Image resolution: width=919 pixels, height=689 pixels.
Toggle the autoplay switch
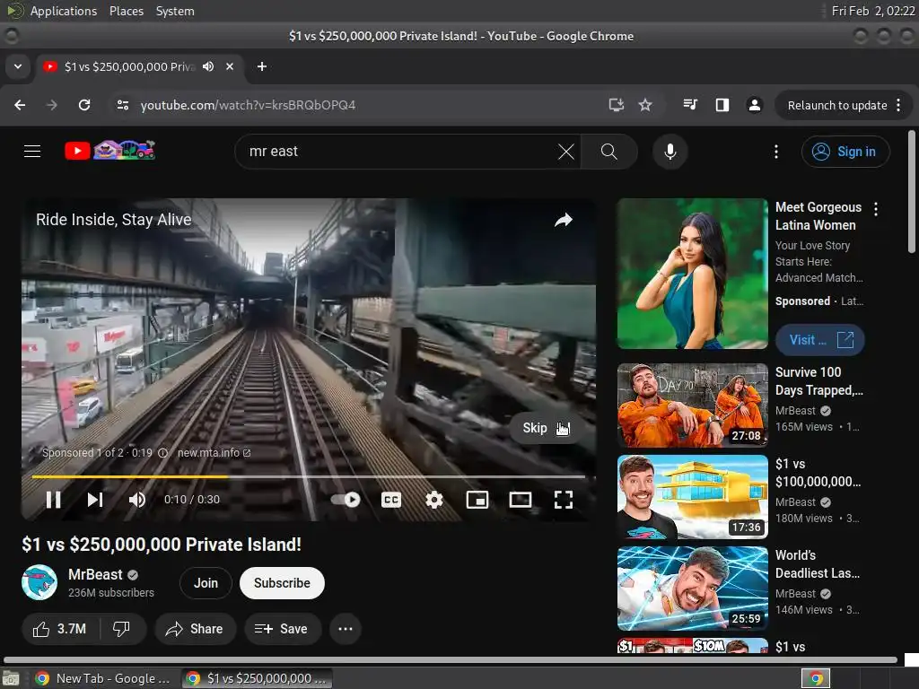pos(346,500)
